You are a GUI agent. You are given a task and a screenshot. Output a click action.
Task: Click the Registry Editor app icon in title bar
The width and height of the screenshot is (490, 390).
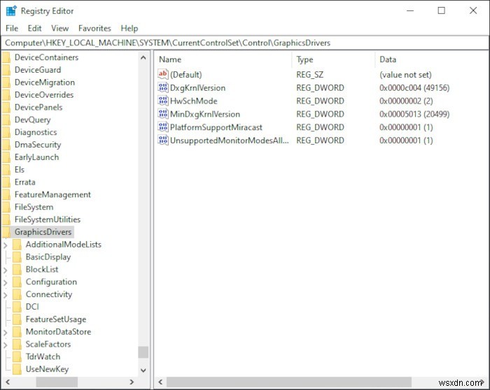click(11, 10)
